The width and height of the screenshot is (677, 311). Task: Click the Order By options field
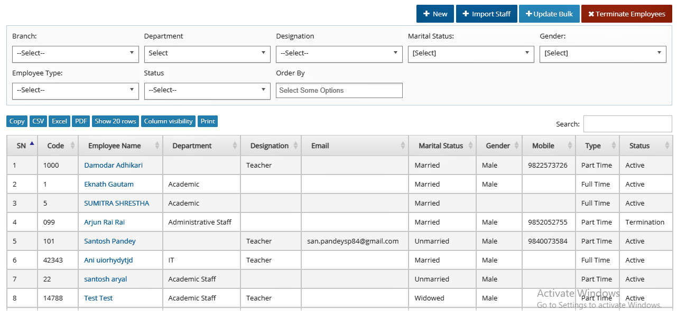coord(339,90)
